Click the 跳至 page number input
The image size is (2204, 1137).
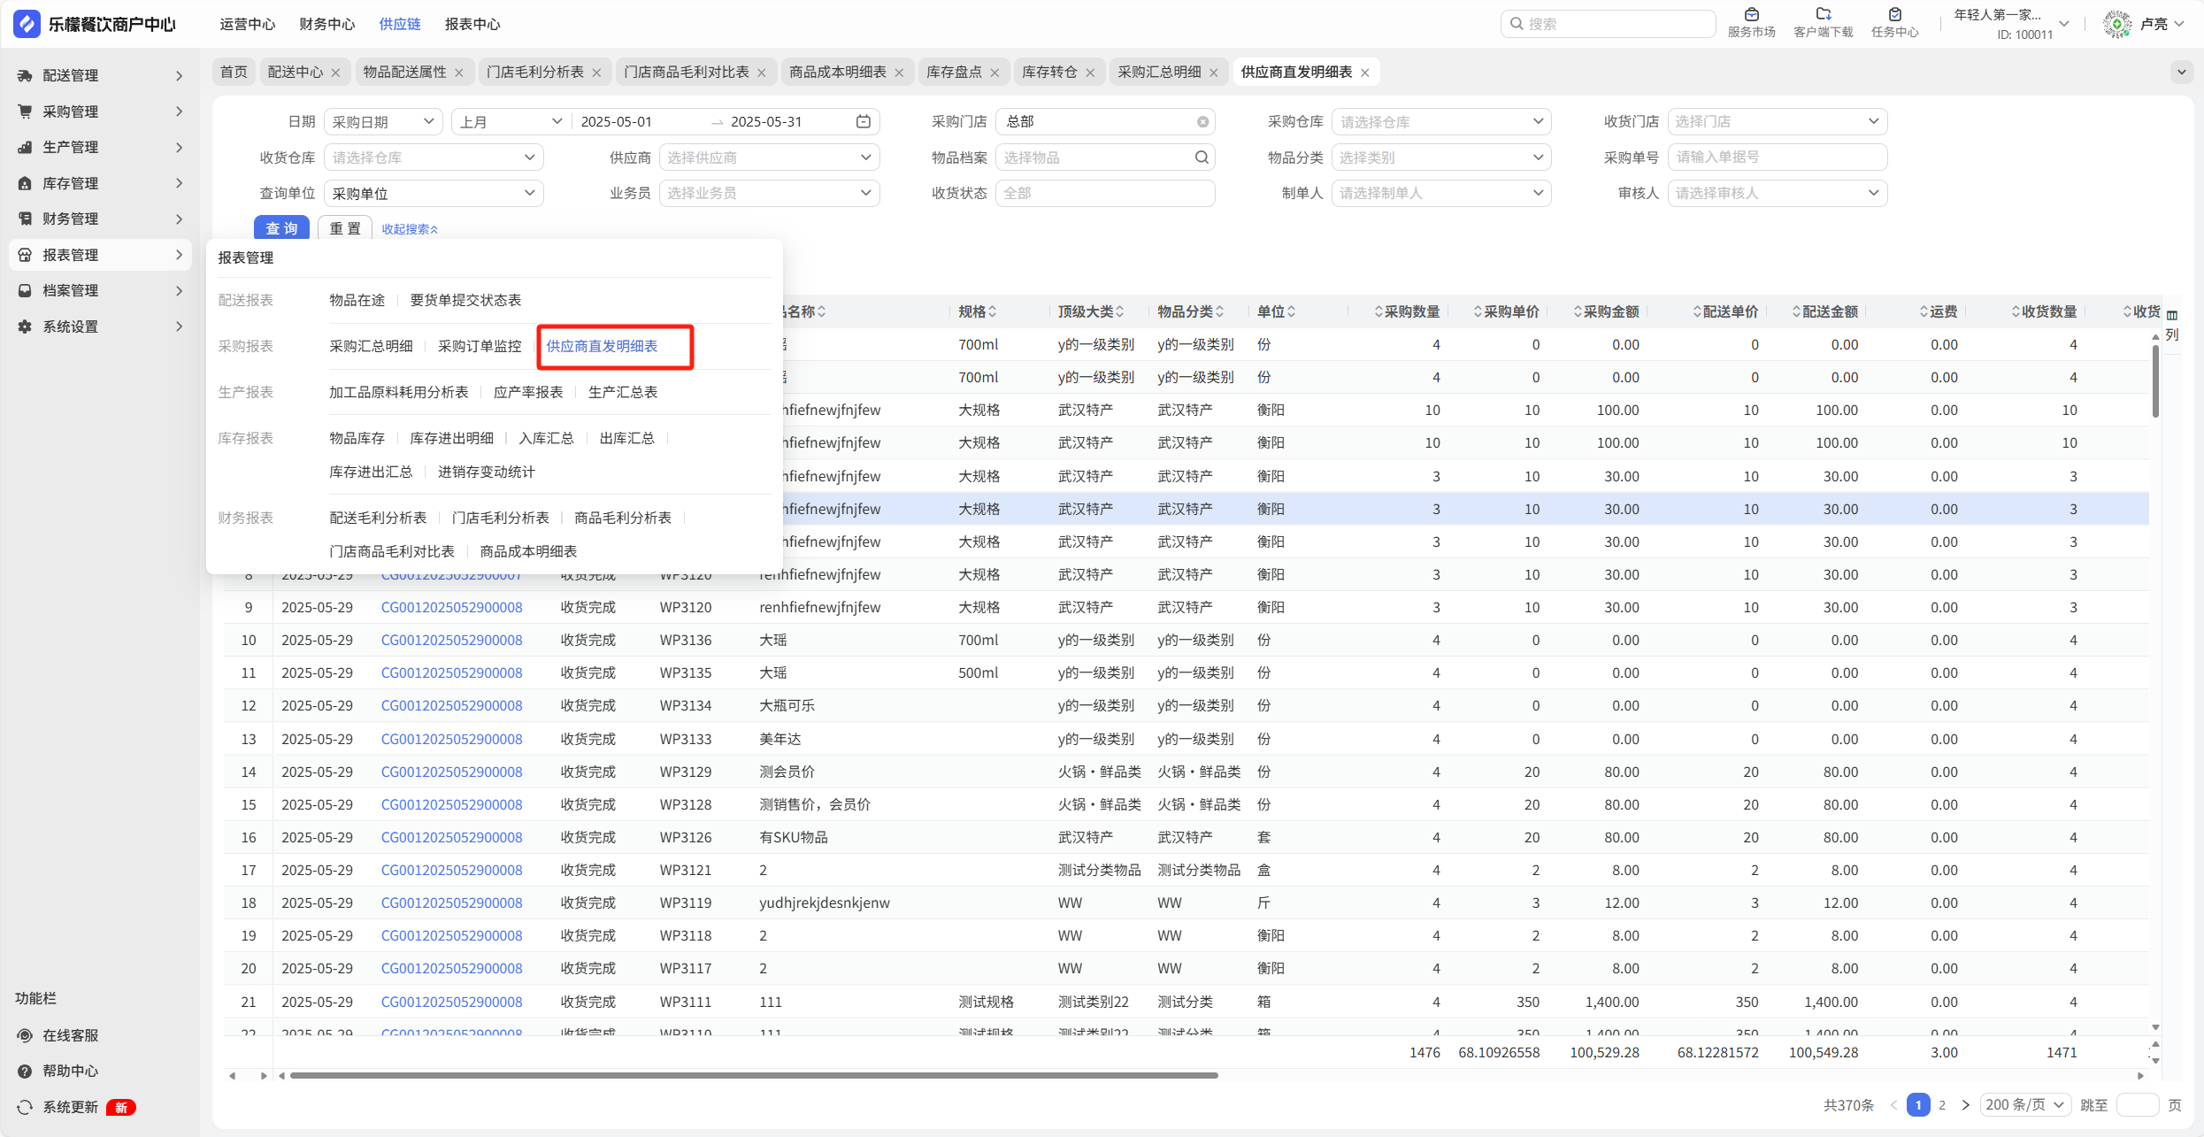pyautogui.click(x=2138, y=1104)
